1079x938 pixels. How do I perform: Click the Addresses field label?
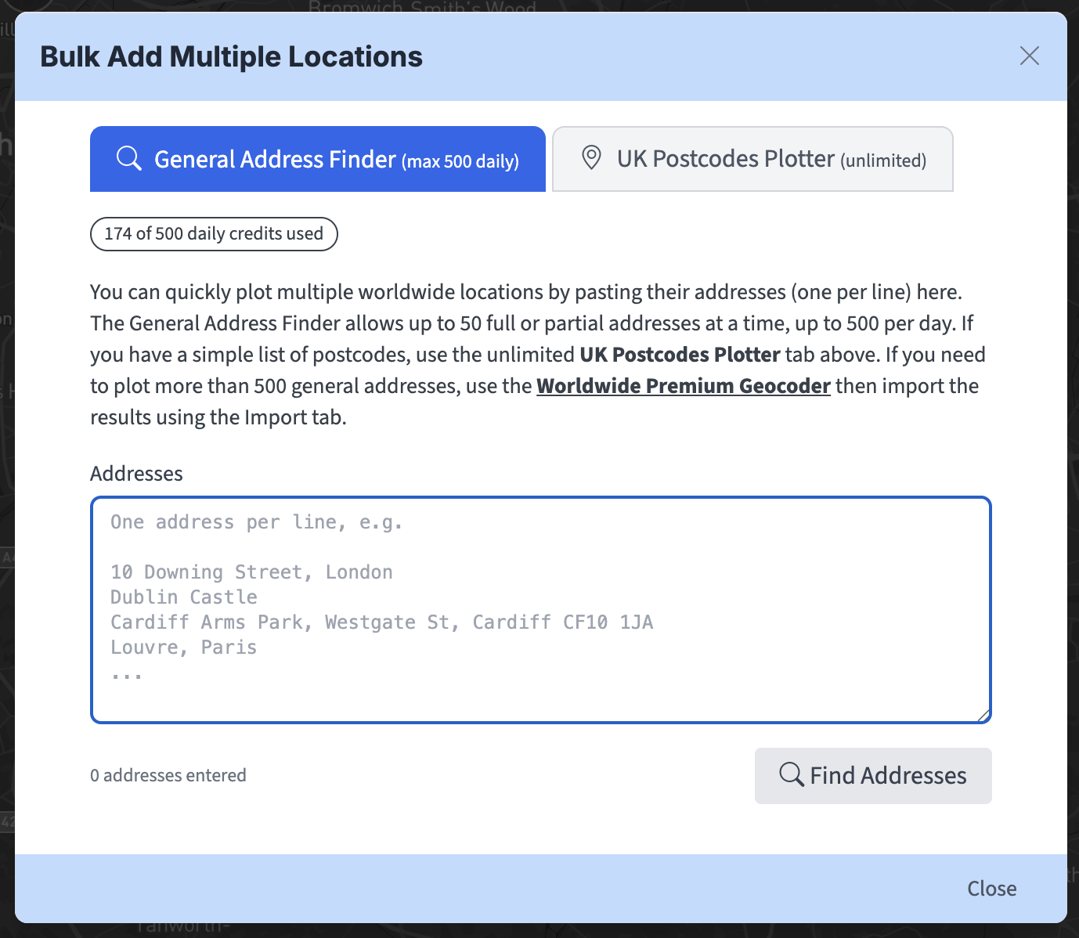(x=136, y=474)
